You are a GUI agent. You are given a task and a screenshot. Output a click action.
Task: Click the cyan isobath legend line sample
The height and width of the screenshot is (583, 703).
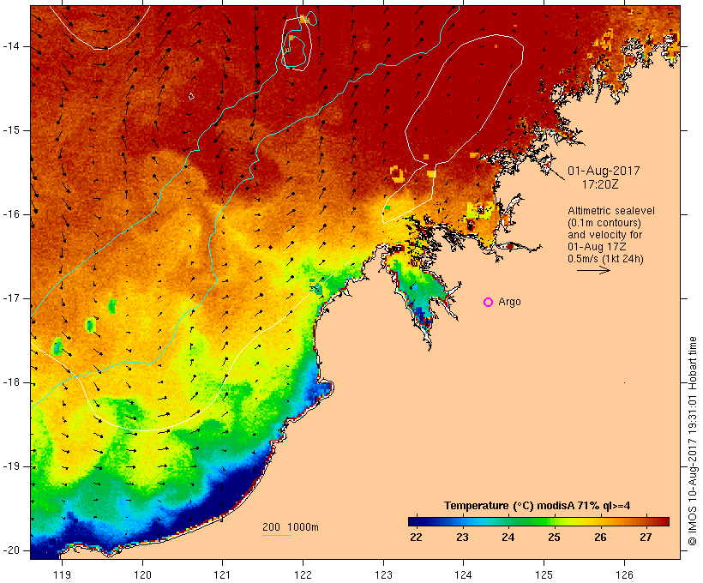[x=277, y=535]
